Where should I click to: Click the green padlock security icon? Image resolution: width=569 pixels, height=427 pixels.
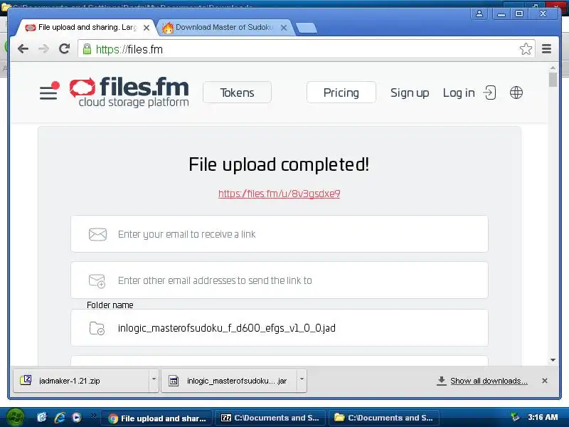coord(87,48)
